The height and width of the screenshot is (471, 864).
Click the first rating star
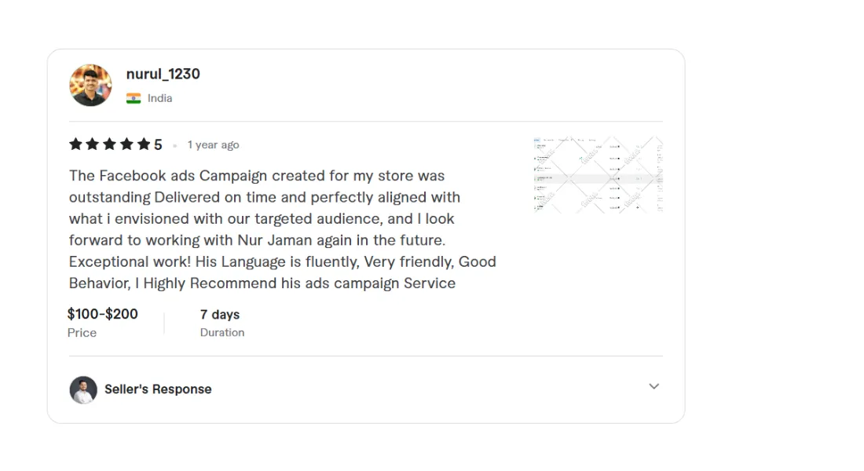pyautogui.click(x=76, y=144)
